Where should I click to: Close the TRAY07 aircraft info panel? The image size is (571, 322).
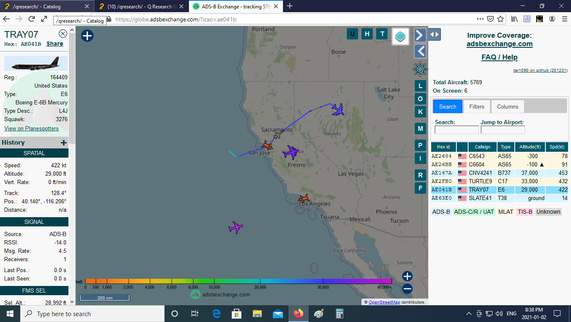[x=63, y=34]
